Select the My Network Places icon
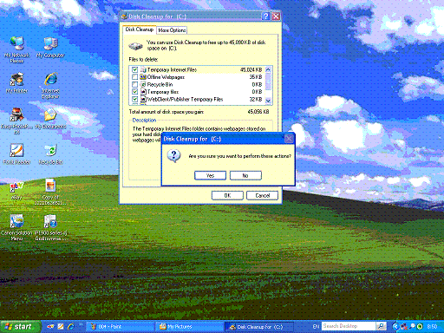 (x=16, y=49)
